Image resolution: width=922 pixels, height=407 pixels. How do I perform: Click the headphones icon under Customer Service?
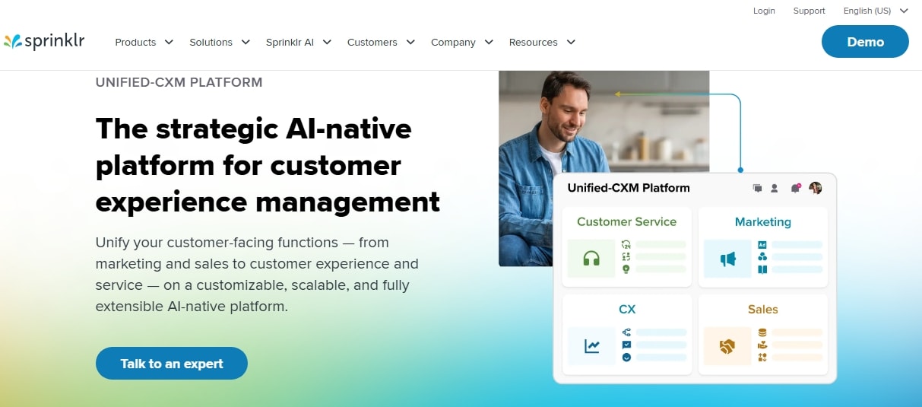(591, 259)
